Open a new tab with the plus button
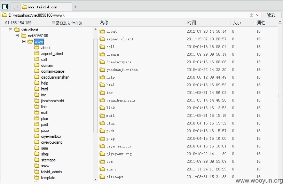 click(76, 7)
